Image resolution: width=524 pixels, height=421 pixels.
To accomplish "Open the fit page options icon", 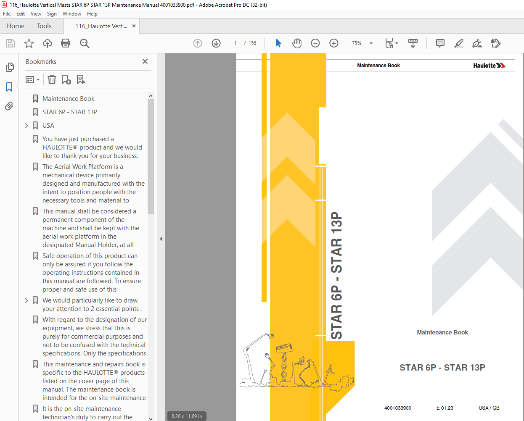I will click(x=392, y=43).
